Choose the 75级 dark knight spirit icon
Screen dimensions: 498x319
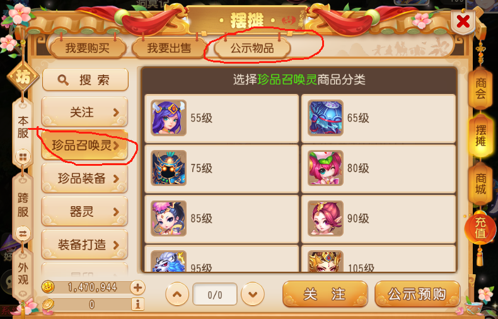[x=168, y=168]
